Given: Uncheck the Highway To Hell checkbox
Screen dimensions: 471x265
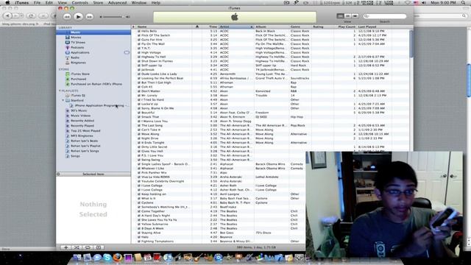Looking at the screenshot, I should (x=139, y=57).
